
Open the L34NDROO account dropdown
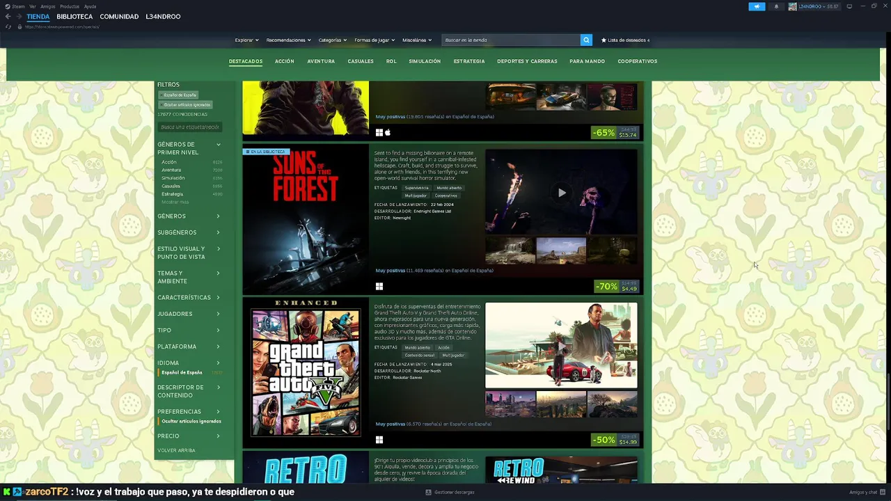coord(819,6)
